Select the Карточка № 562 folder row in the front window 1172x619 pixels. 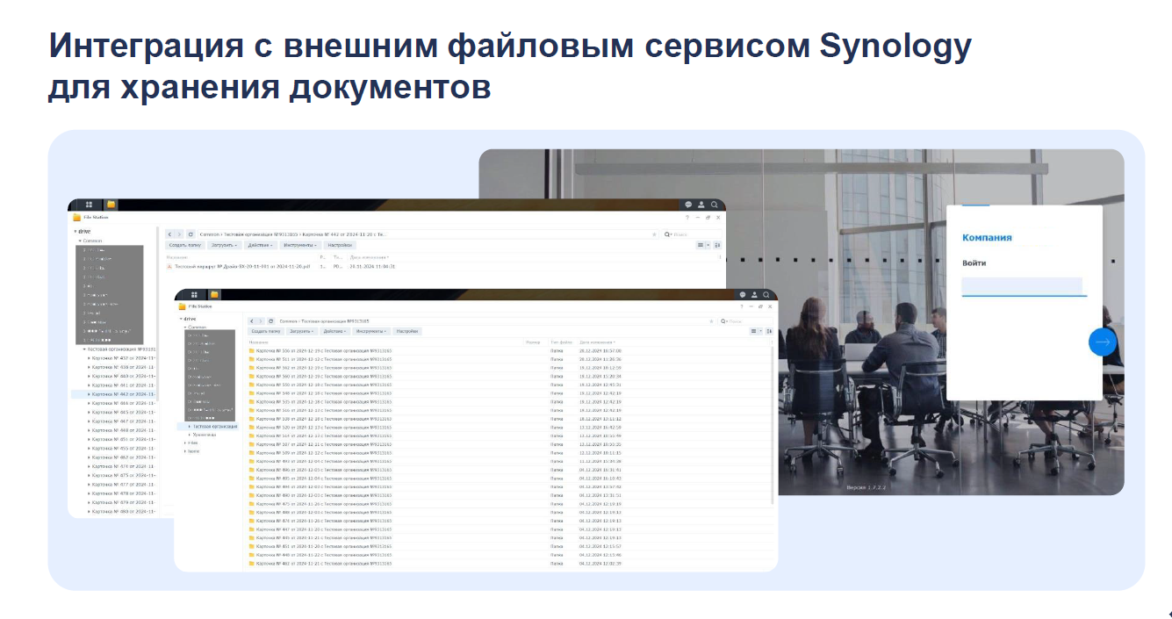tap(508, 368)
